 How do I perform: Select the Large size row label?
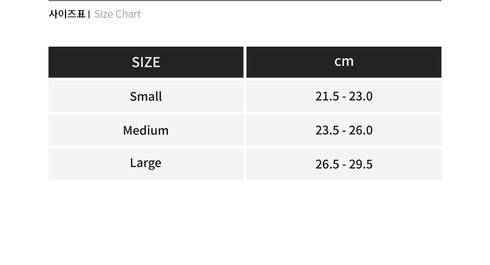(146, 163)
